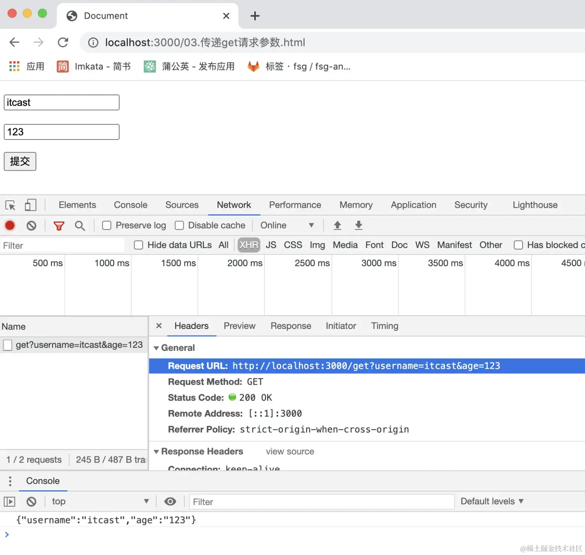Viewport: 585px width, 555px height.
Task: Filter requests by JS type
Action: point(271,245)
